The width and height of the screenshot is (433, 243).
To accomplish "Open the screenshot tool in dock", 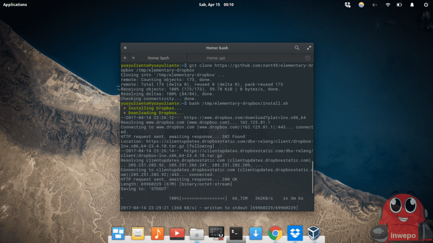I will [x=216, y=233].
